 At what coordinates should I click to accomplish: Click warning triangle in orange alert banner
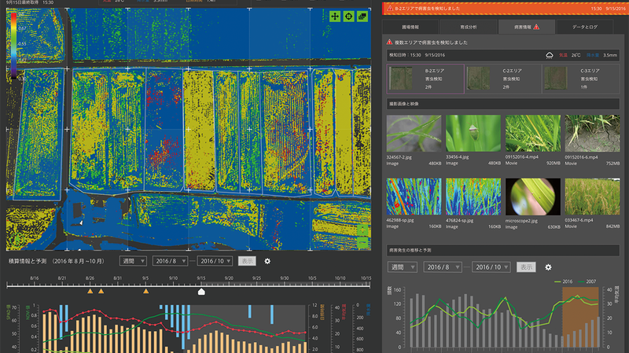388,9
